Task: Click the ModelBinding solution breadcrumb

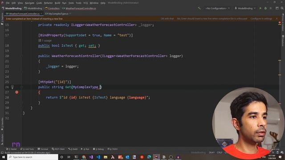Action: click(x=12, y=8)
